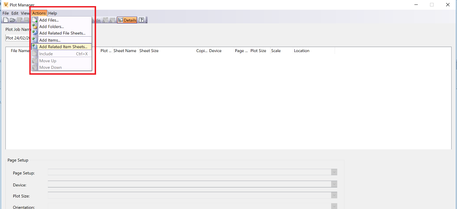Click the Plot Manager title bar logo
457x209 pixels.
(6, 5)
